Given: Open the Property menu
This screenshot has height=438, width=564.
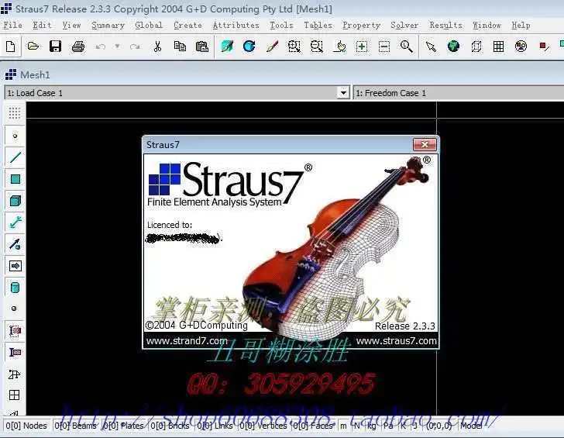Looking at the screenshot, I should 361,25.
